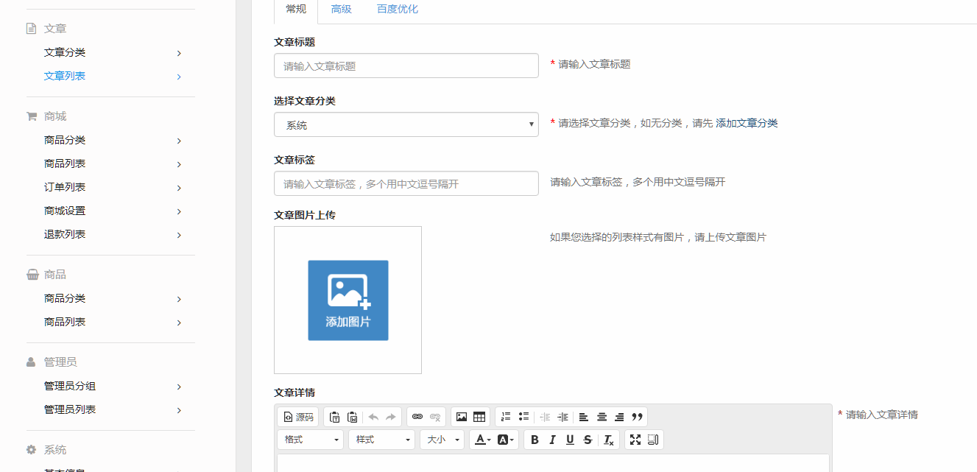Open the text color picker dropdown
Viewport: 977px width, 472px height.
coord(482,440)
